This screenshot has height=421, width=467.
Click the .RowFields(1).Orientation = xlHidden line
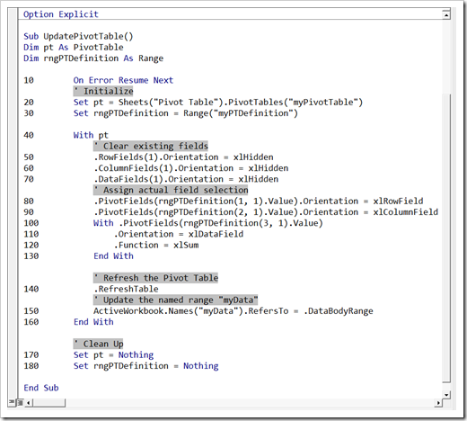click(183, 157)
